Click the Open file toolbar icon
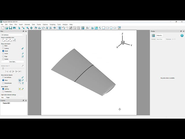This screenshot has width=185, height=139. 7,28
